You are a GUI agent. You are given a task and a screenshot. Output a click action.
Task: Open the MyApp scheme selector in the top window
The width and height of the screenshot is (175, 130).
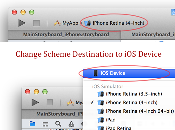point(66,23)
